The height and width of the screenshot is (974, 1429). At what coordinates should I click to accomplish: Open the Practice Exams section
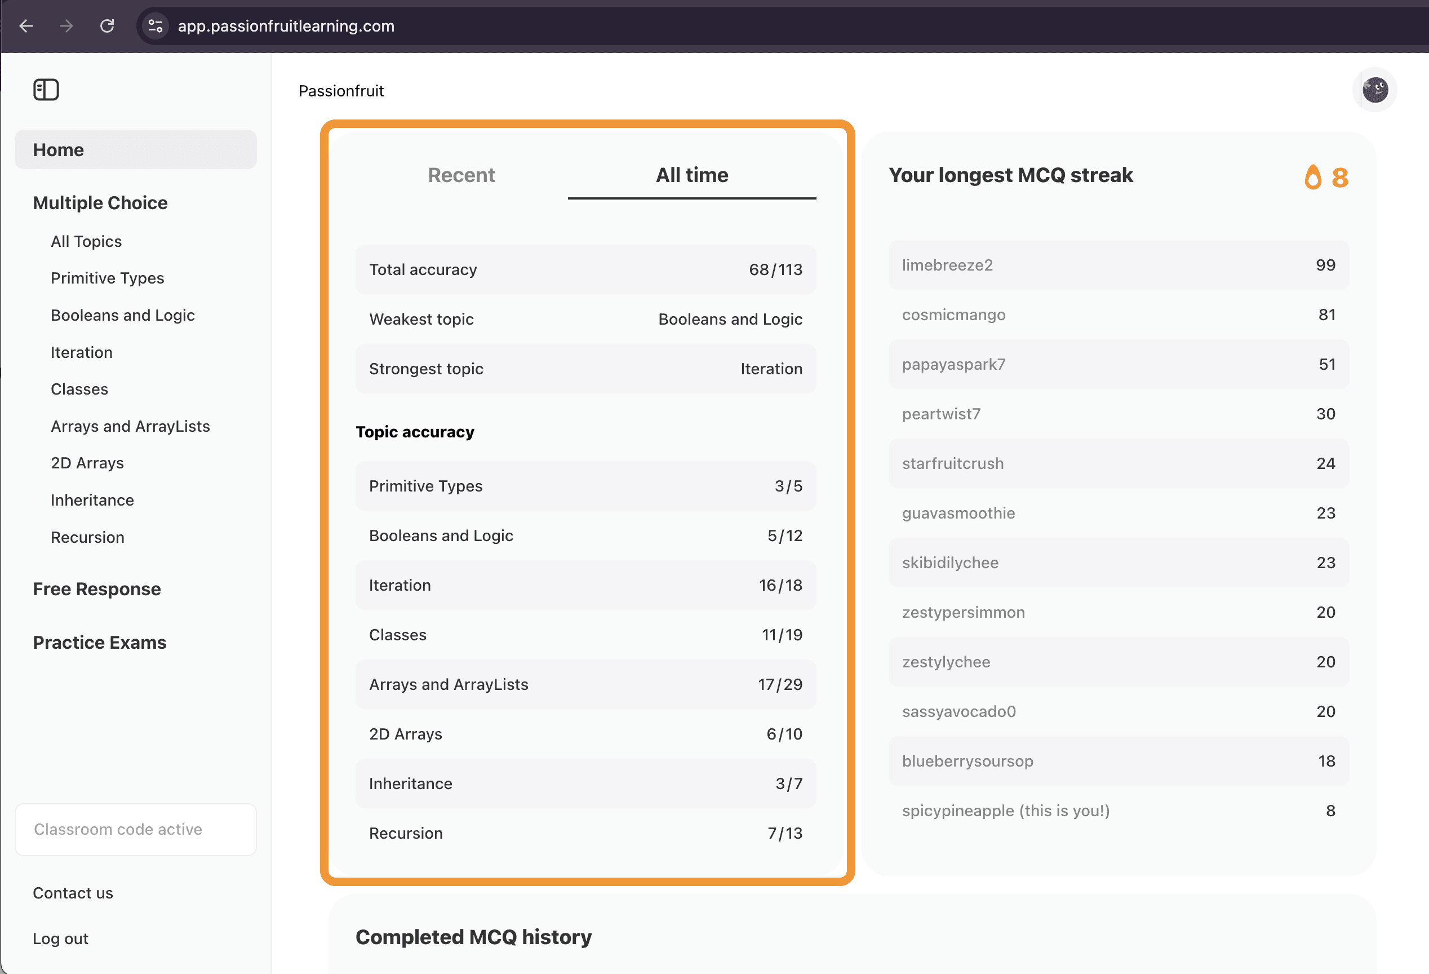(x=100, y=643)
